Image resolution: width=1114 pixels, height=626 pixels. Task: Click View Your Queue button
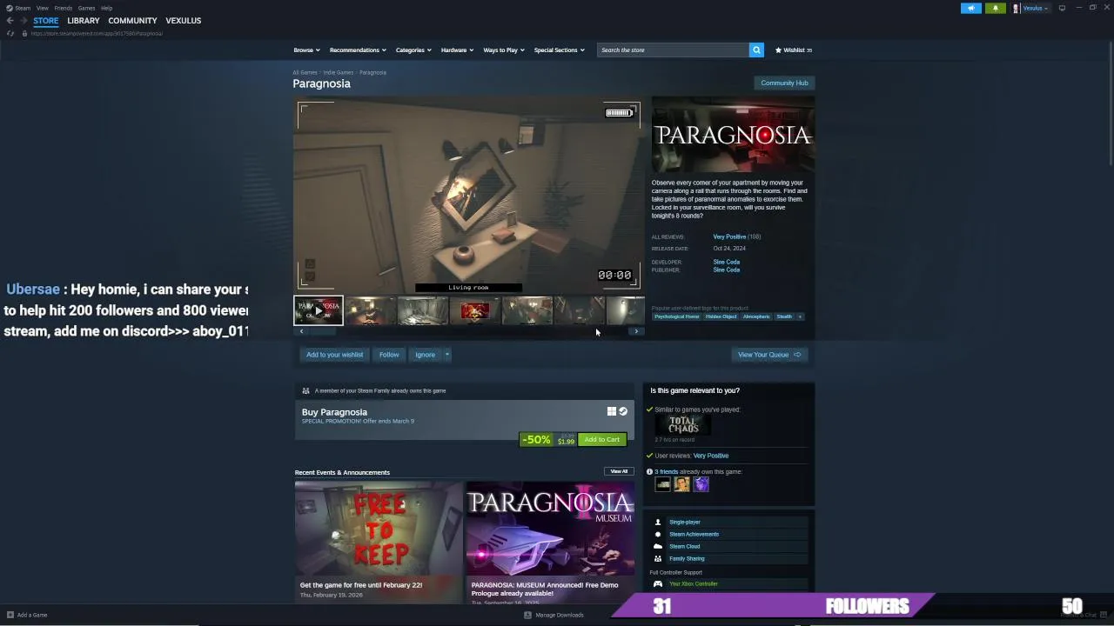tap(769, 355)
